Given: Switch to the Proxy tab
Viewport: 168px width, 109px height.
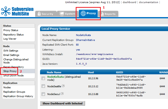Looking at the screenshot, I should click(x=88, y=13).
